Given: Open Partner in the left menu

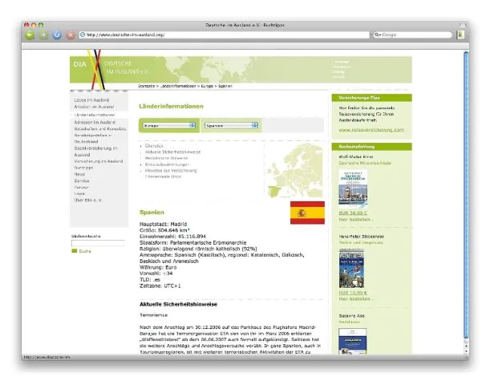Looking at the screenshot, I should pos(81,187).
